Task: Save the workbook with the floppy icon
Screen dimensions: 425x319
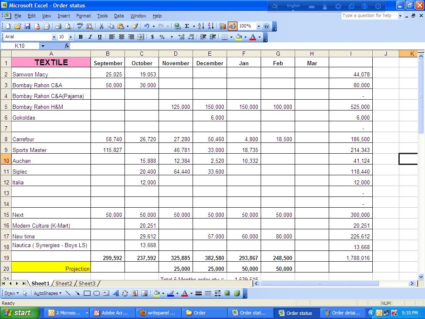Action: point(27,26)
